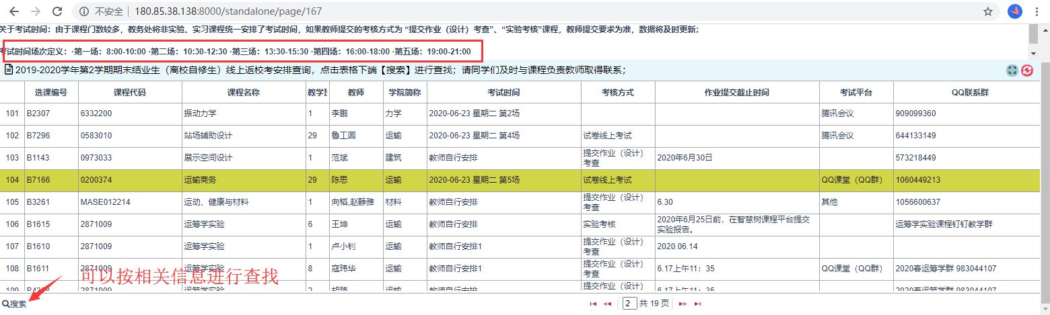Go to the first page of results

pos(594,304)
